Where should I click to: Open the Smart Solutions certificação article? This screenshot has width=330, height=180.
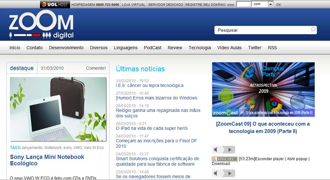click(x=157, y=161)
